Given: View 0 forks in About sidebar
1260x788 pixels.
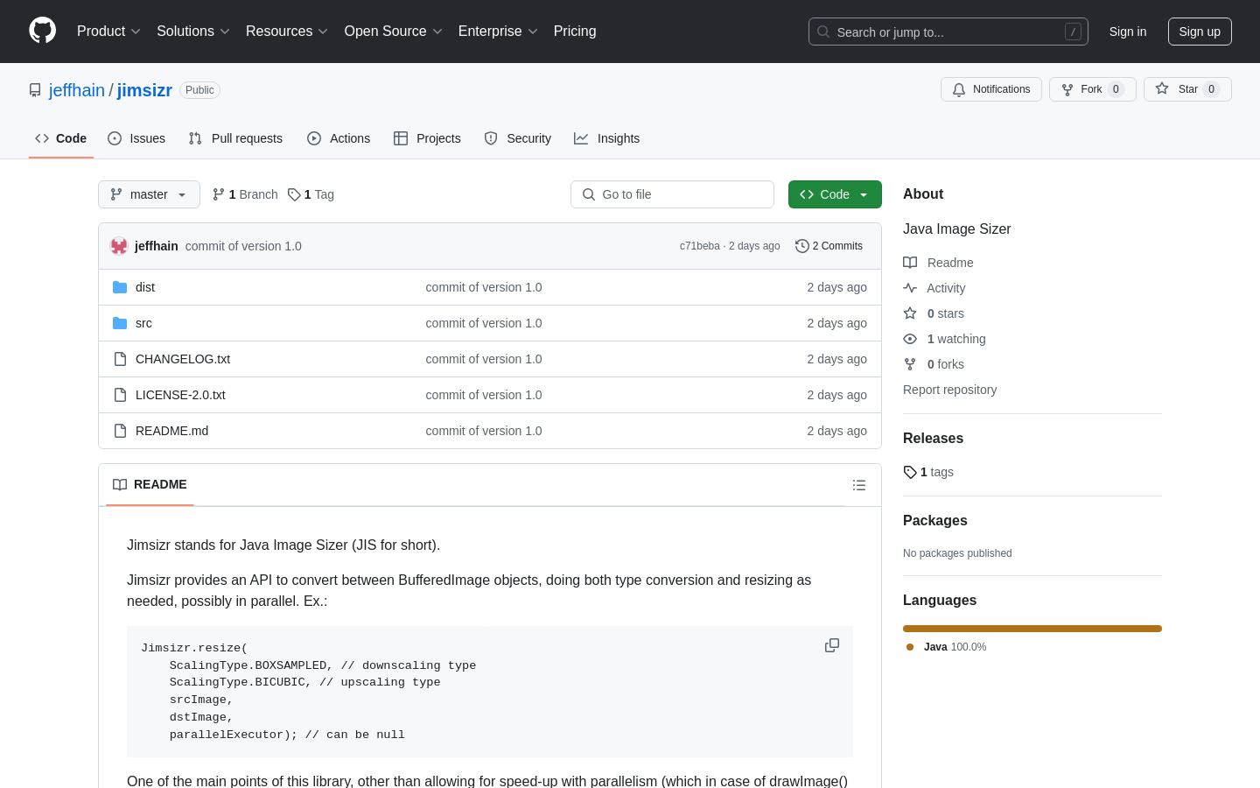Looking at the screenshot, I should [x=934, y=364].
